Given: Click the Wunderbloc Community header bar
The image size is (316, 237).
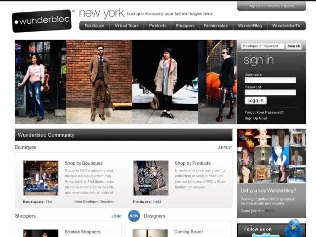Looking at the screenshot, I should click(x=123, y=135).
